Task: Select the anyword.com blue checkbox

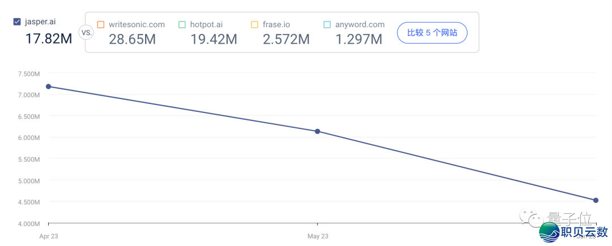Action: point(327,25)
